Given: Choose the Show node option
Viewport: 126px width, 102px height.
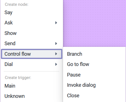Looking at the screenshot, I should click(31, 33).
